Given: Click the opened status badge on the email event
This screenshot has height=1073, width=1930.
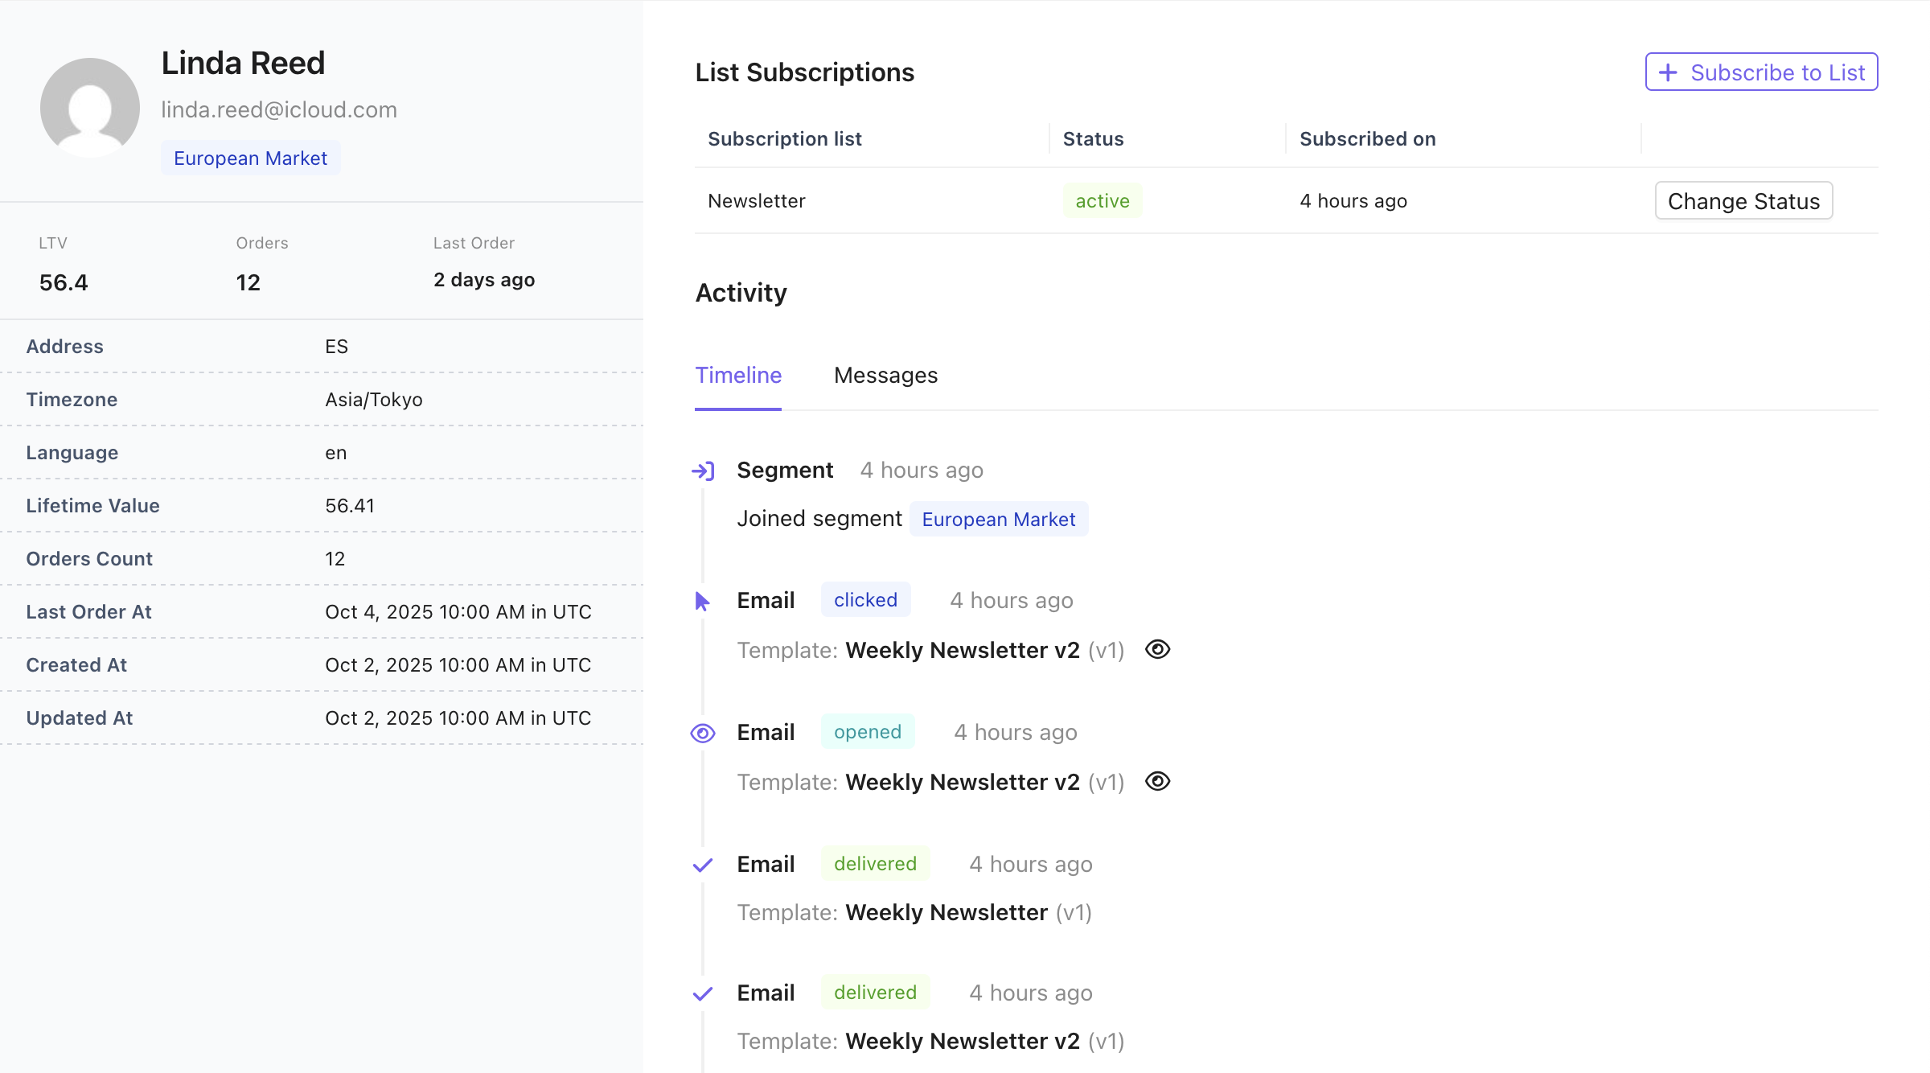Looking at the screenshot, I should click(x=867, y=732).
